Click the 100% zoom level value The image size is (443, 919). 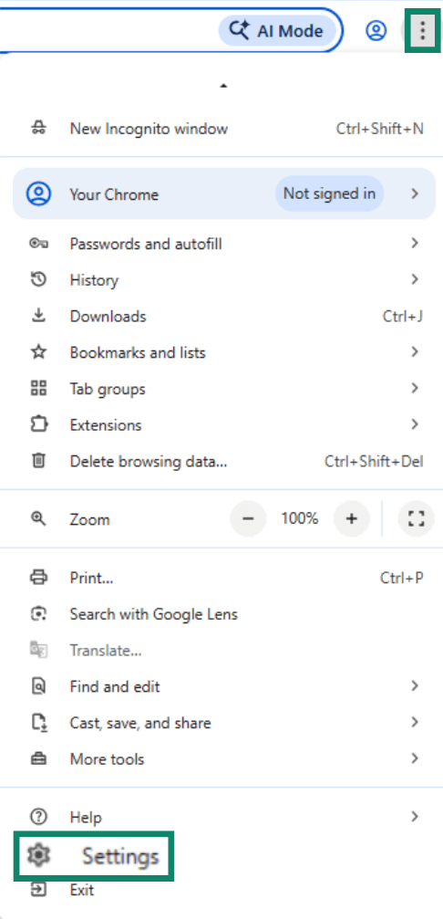pyautogui.click(x=300, y=518)
